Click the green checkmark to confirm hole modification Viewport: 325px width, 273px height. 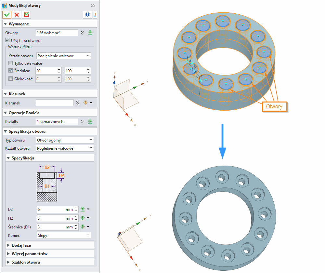(x=6, y=15)
